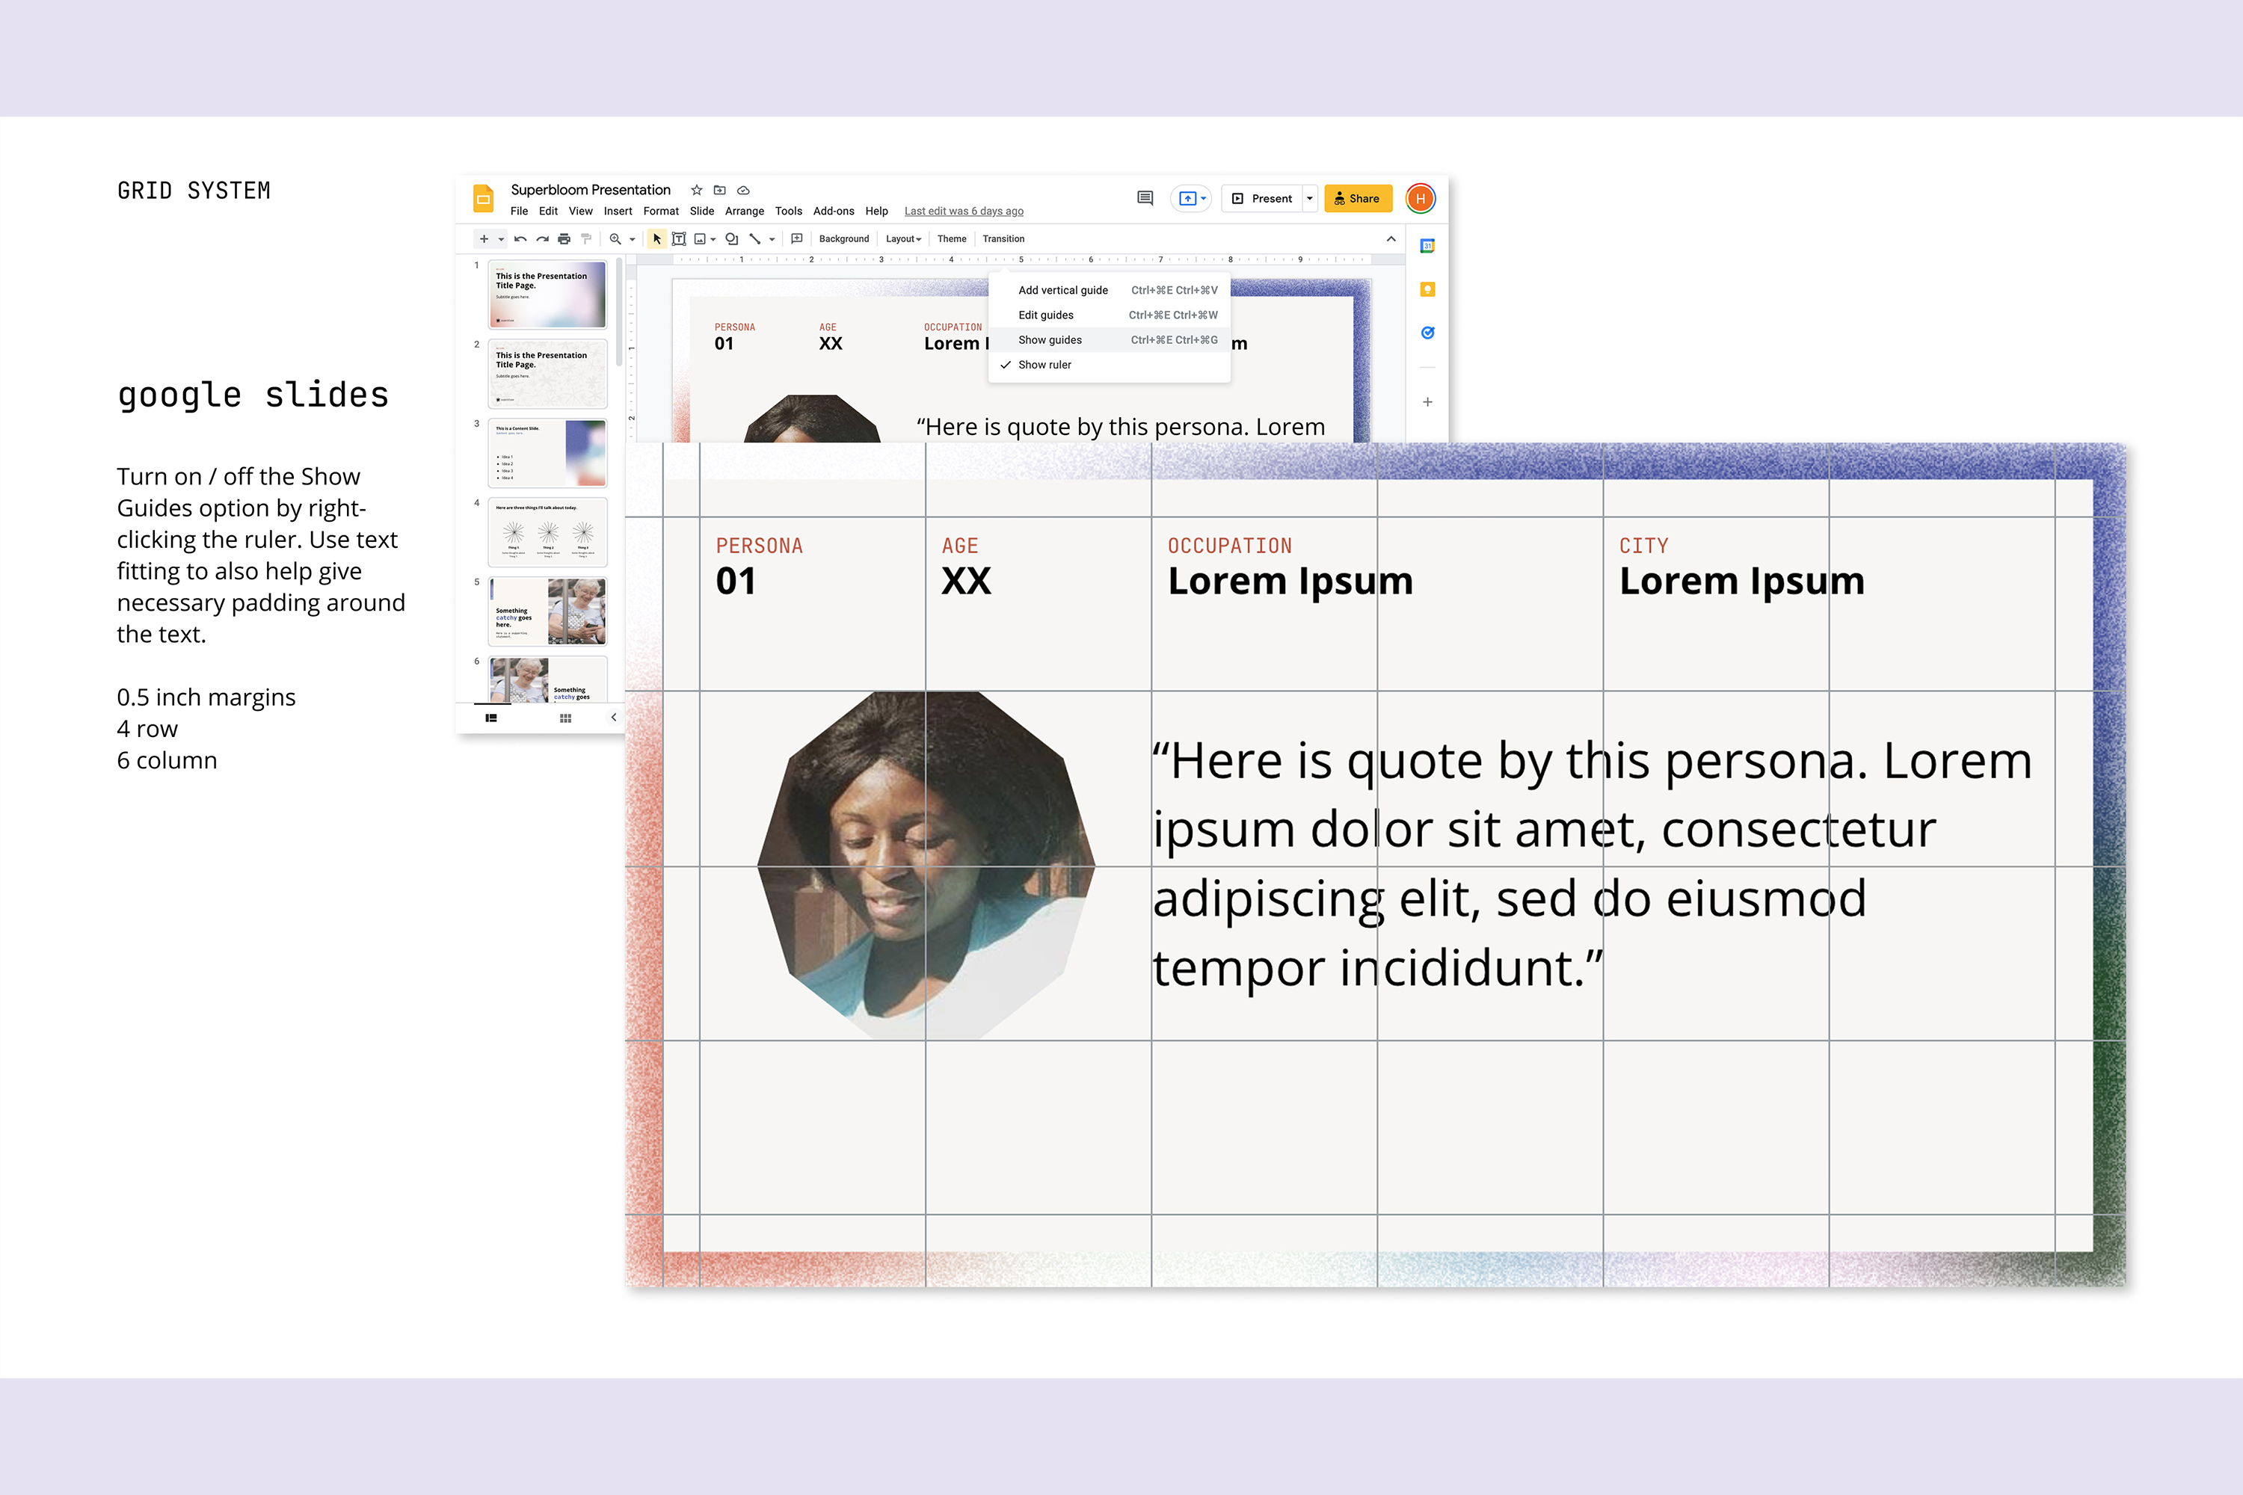The height and width of the screenshot is (1495, 2243).
Task: Open the line type dropdown arrow
Action: [x=772, y=239]
